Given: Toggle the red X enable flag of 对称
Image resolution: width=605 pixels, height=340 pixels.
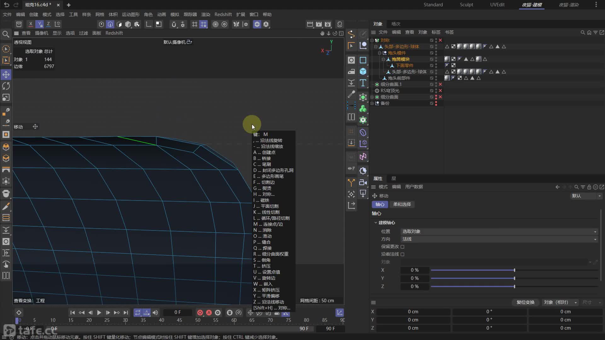Looking at the screenshot, I should [440, 40].
